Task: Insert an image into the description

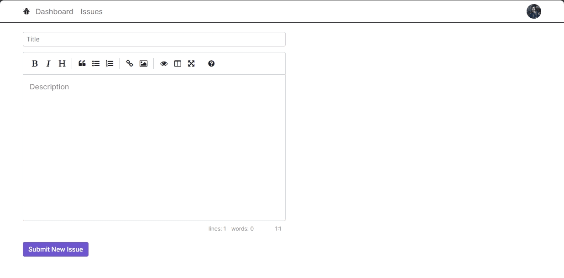Action: [x=143, y=63]
